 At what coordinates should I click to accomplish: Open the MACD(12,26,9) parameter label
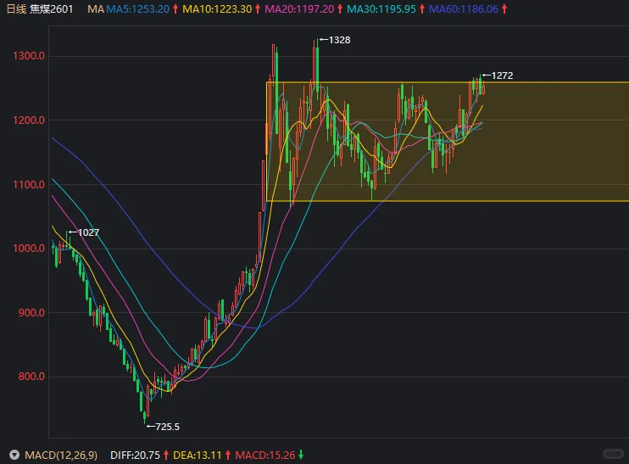(61, 456)
